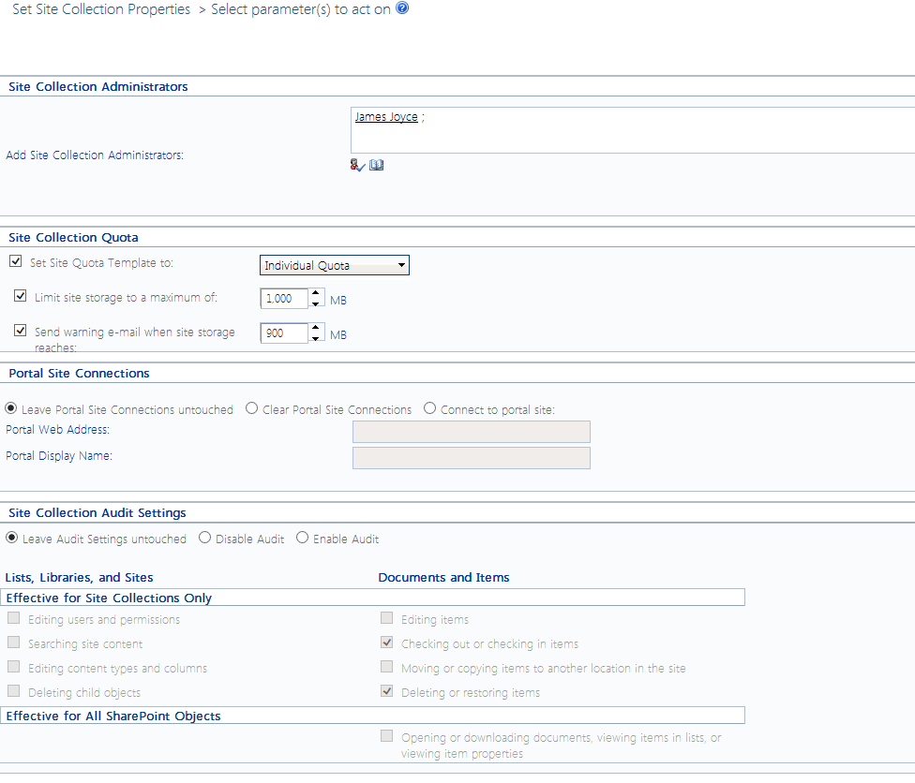Screen dimensions: 915x783
Task: Decrease site storage limit with down arrow
Action: tap(315, 304)
